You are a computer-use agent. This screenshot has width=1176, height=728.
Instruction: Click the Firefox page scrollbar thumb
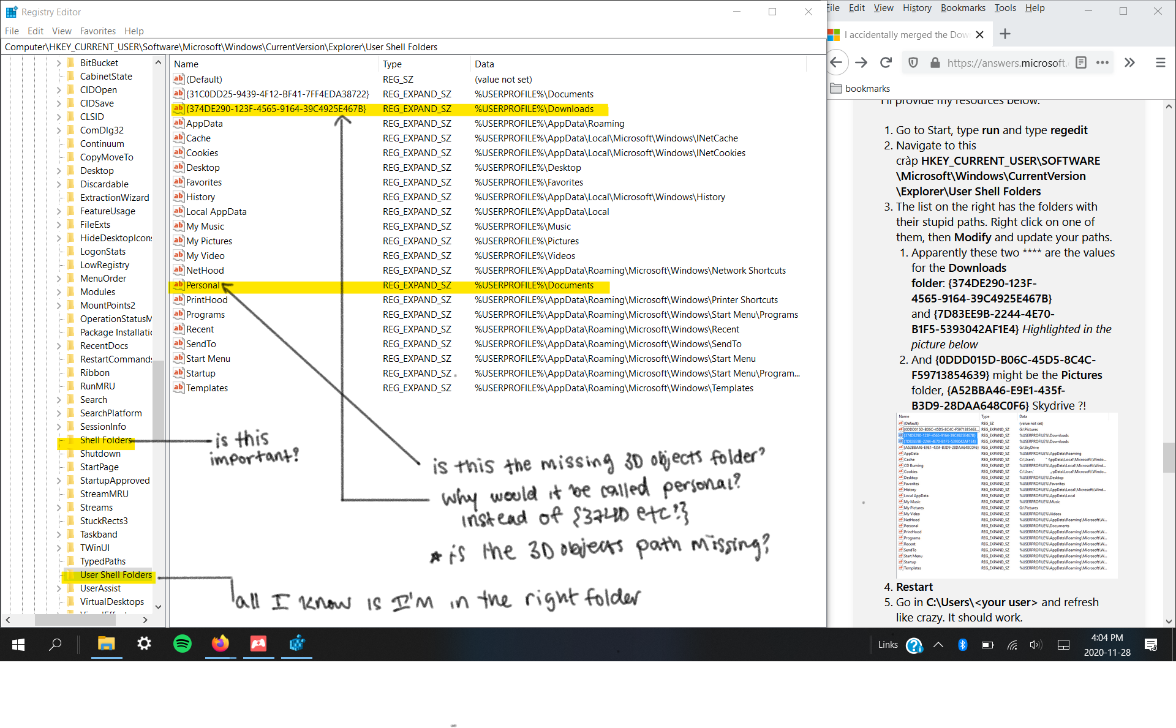(x=1169, y=457)
